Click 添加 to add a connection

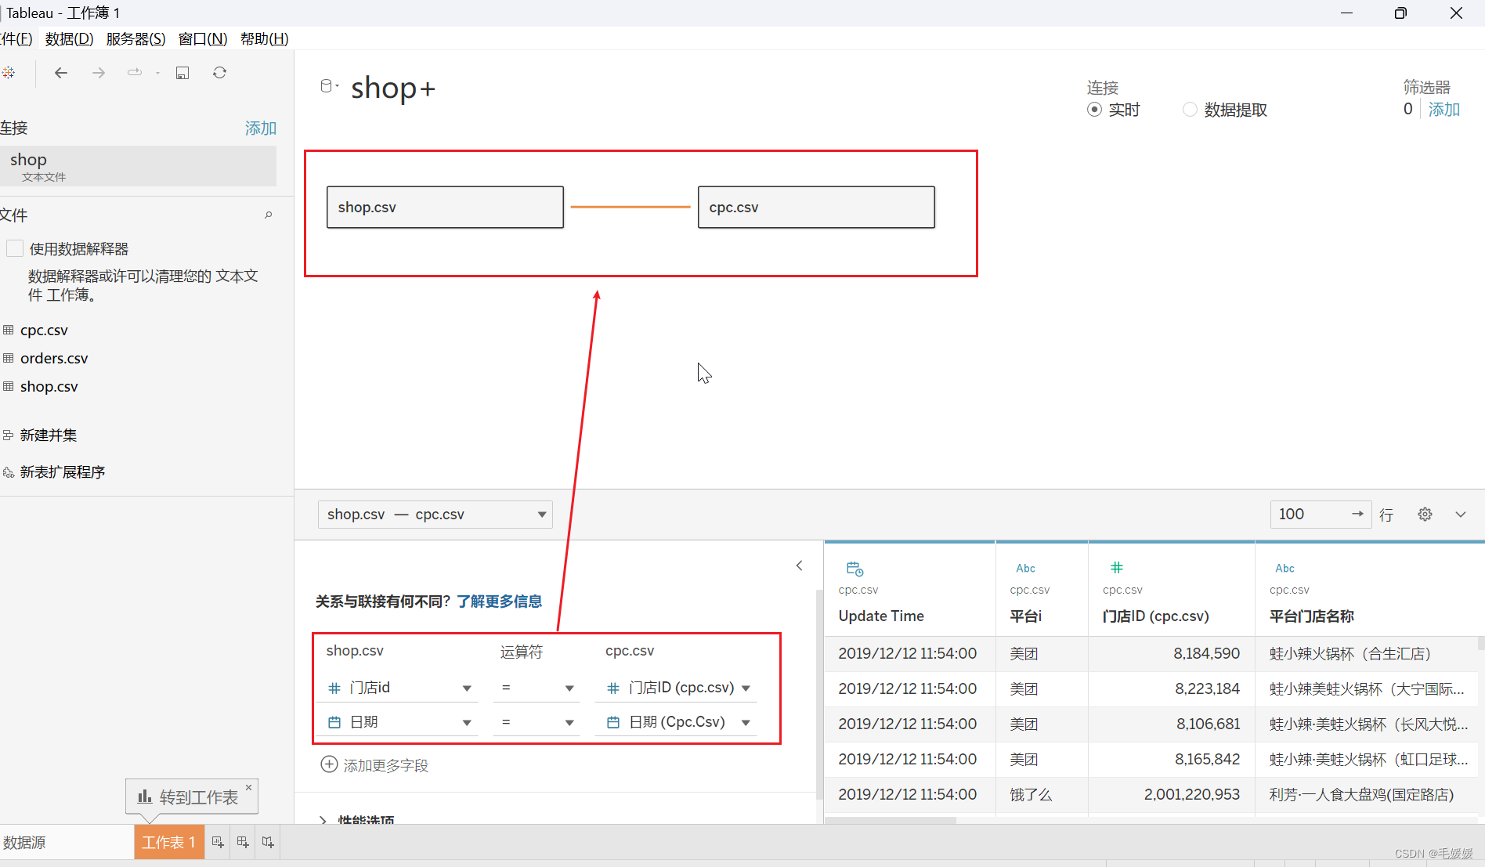(x=261, y=128)
